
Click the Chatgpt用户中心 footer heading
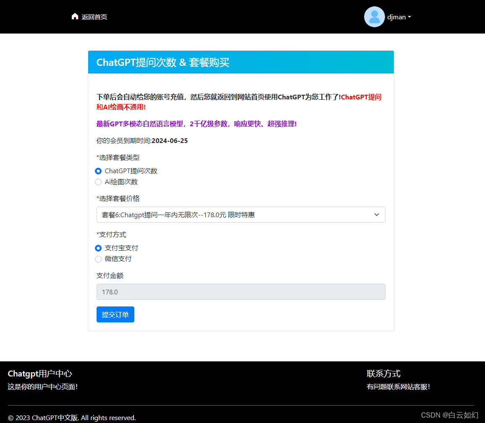point(40,374)
